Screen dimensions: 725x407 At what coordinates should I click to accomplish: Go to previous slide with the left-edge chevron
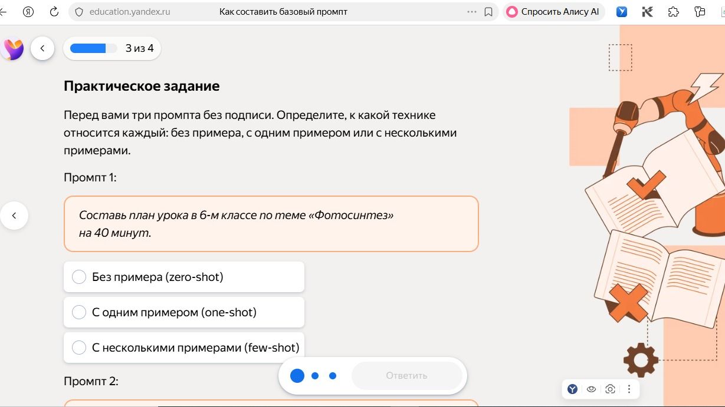click(x=14, y=216)
